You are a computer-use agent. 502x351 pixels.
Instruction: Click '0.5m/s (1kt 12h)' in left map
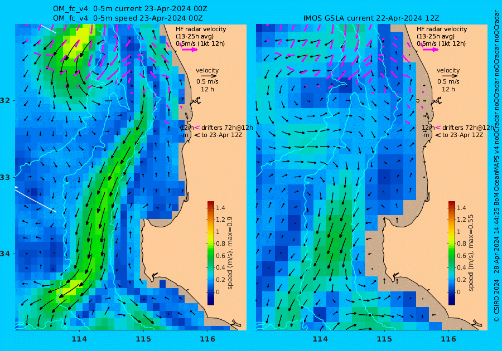click(x=200, y=43)
